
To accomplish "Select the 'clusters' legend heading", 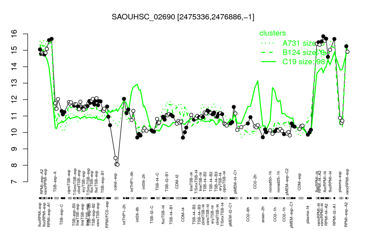I will pyautogui.click(x=272, y=33).
